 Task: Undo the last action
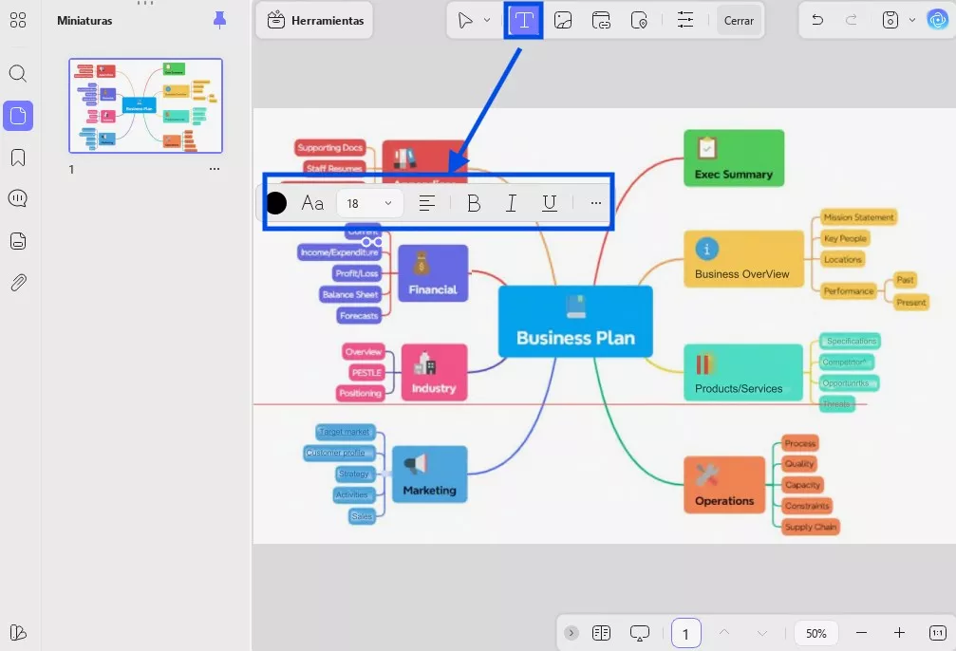[817, 20]
